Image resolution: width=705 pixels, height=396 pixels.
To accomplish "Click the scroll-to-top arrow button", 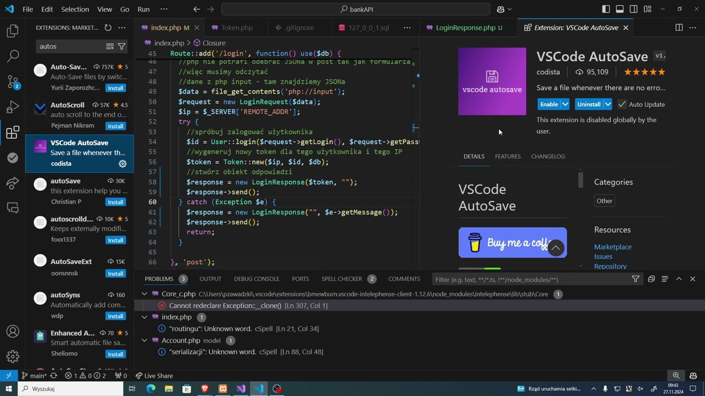I will (556, 248).
